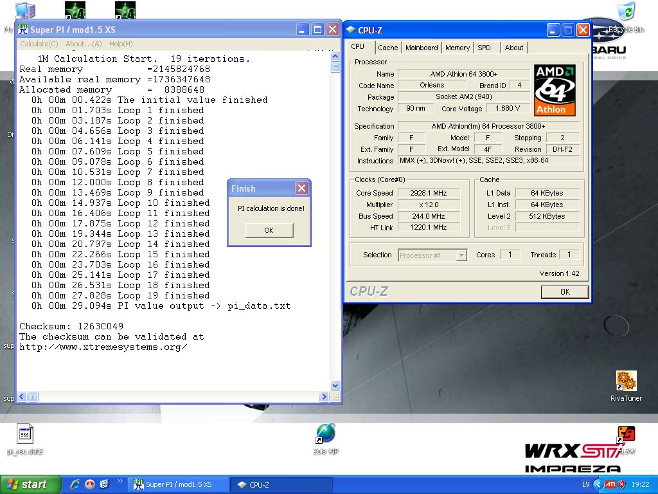The height and width of the screenshot is (494, 658).
Task: Click the Bus Speed value '244.0 MHz'
Action: pyautogui.click(x=429, y=216)
